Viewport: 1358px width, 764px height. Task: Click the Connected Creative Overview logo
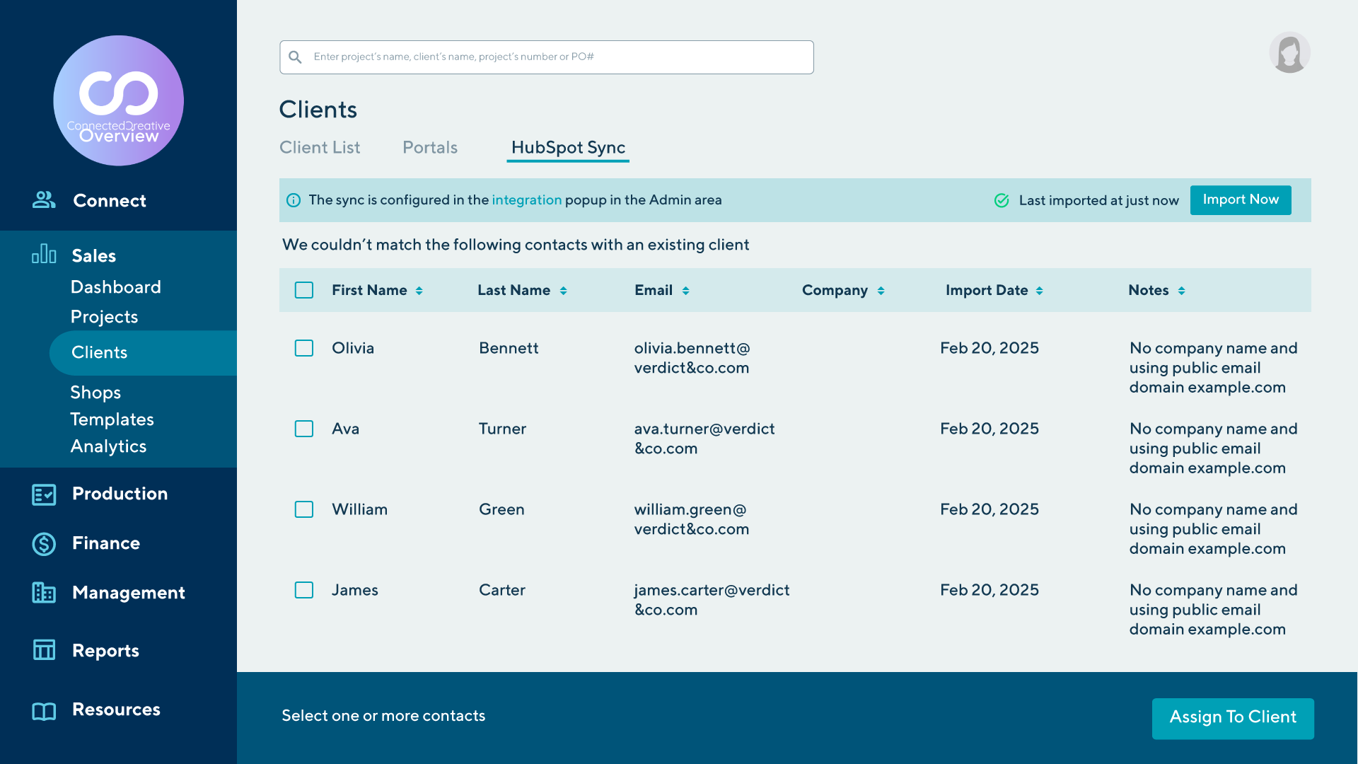(x=119, y=101)
